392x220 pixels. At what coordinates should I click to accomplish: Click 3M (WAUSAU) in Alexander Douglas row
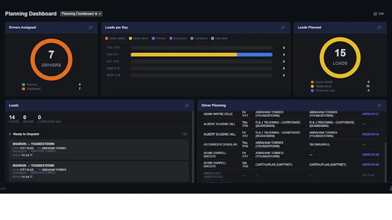pos(319,145)
